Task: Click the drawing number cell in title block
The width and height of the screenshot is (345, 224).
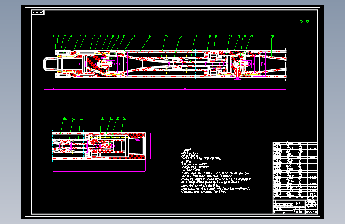Action: (311, 212)
